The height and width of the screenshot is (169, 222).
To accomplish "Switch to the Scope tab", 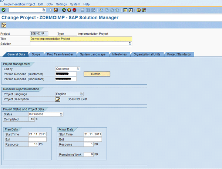I will click(x=36, y=54).
